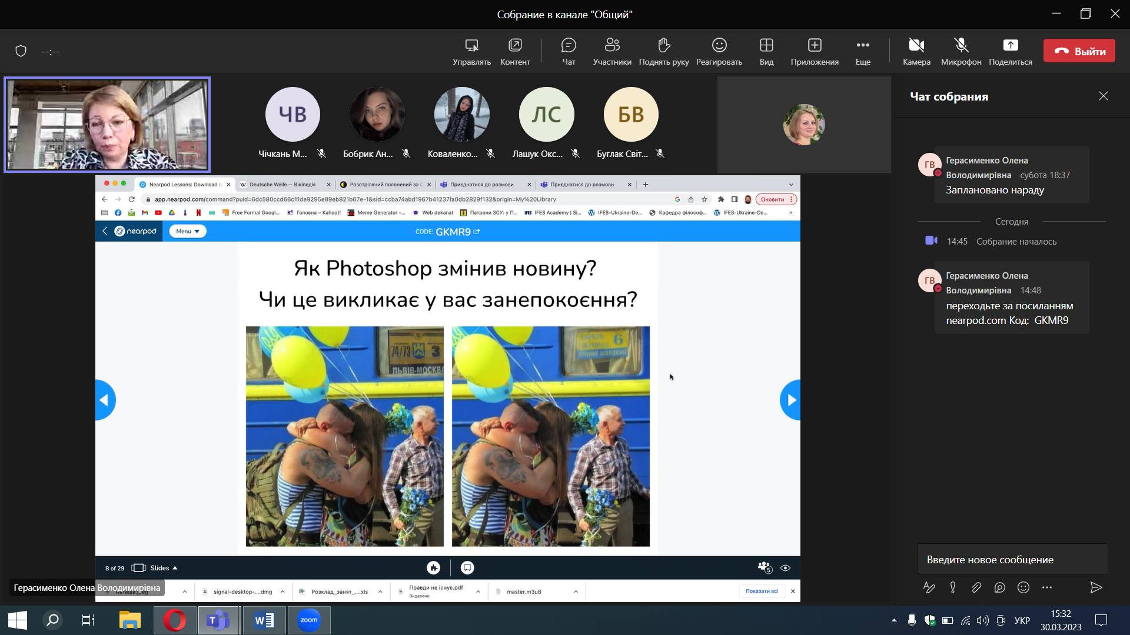
Task: Select the presenter video thumbnail
Action: (x=107, y=125)
